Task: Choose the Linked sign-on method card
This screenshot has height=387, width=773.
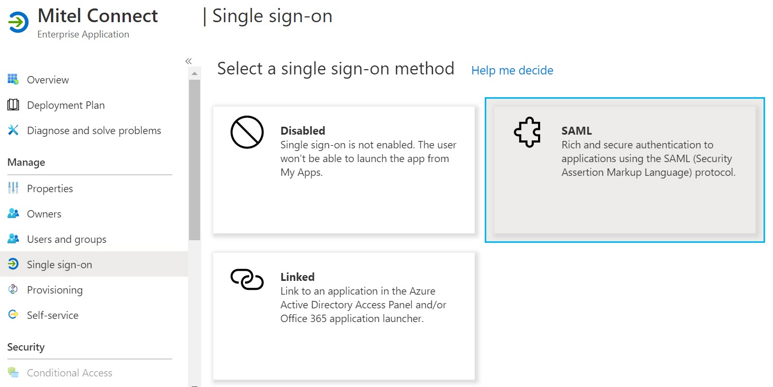Action: [344, 316]
